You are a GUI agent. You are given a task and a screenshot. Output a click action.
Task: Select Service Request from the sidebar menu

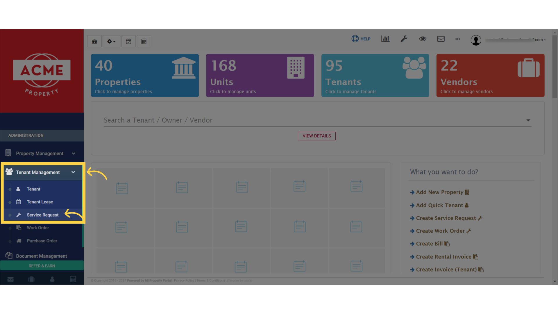(42, 215)
